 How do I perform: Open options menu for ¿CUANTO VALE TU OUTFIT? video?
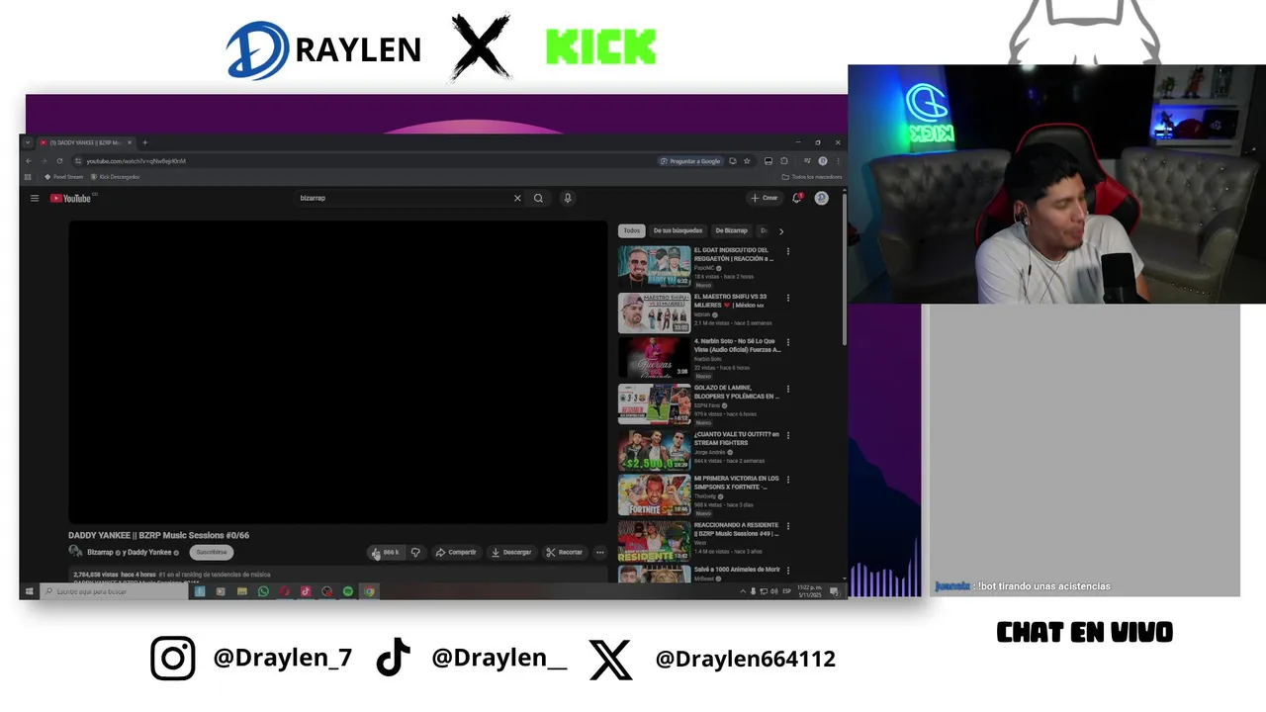pyautogui.click(x=788, y=435)
